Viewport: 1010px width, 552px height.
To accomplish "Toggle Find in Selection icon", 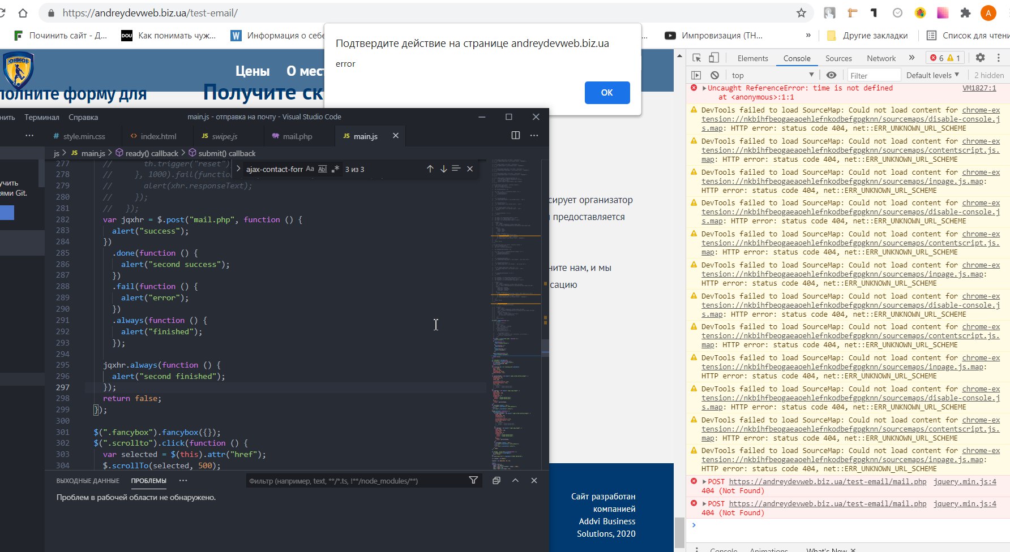I will pyautogui.click(x=456, y=169).
